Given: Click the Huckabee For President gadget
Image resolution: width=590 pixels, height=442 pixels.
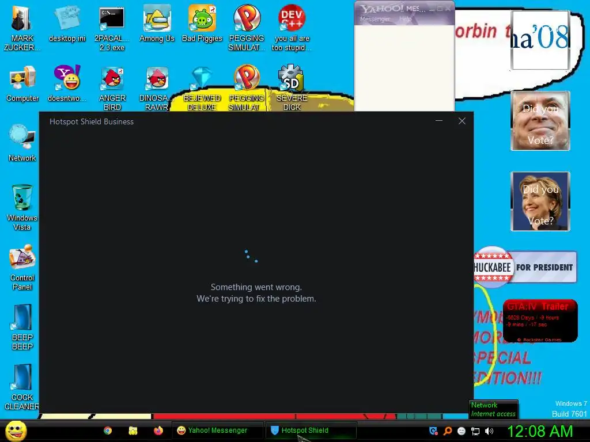Looking at the screenshot, I should point(525,267).
